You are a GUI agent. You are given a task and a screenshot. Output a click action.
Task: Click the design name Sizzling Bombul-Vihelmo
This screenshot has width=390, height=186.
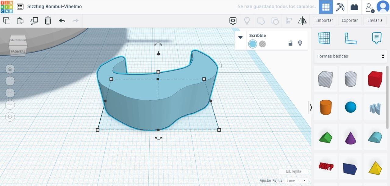pyautogui.click(x=55, y=6)
